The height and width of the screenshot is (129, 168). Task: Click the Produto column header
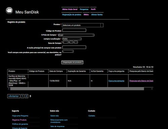18,71
